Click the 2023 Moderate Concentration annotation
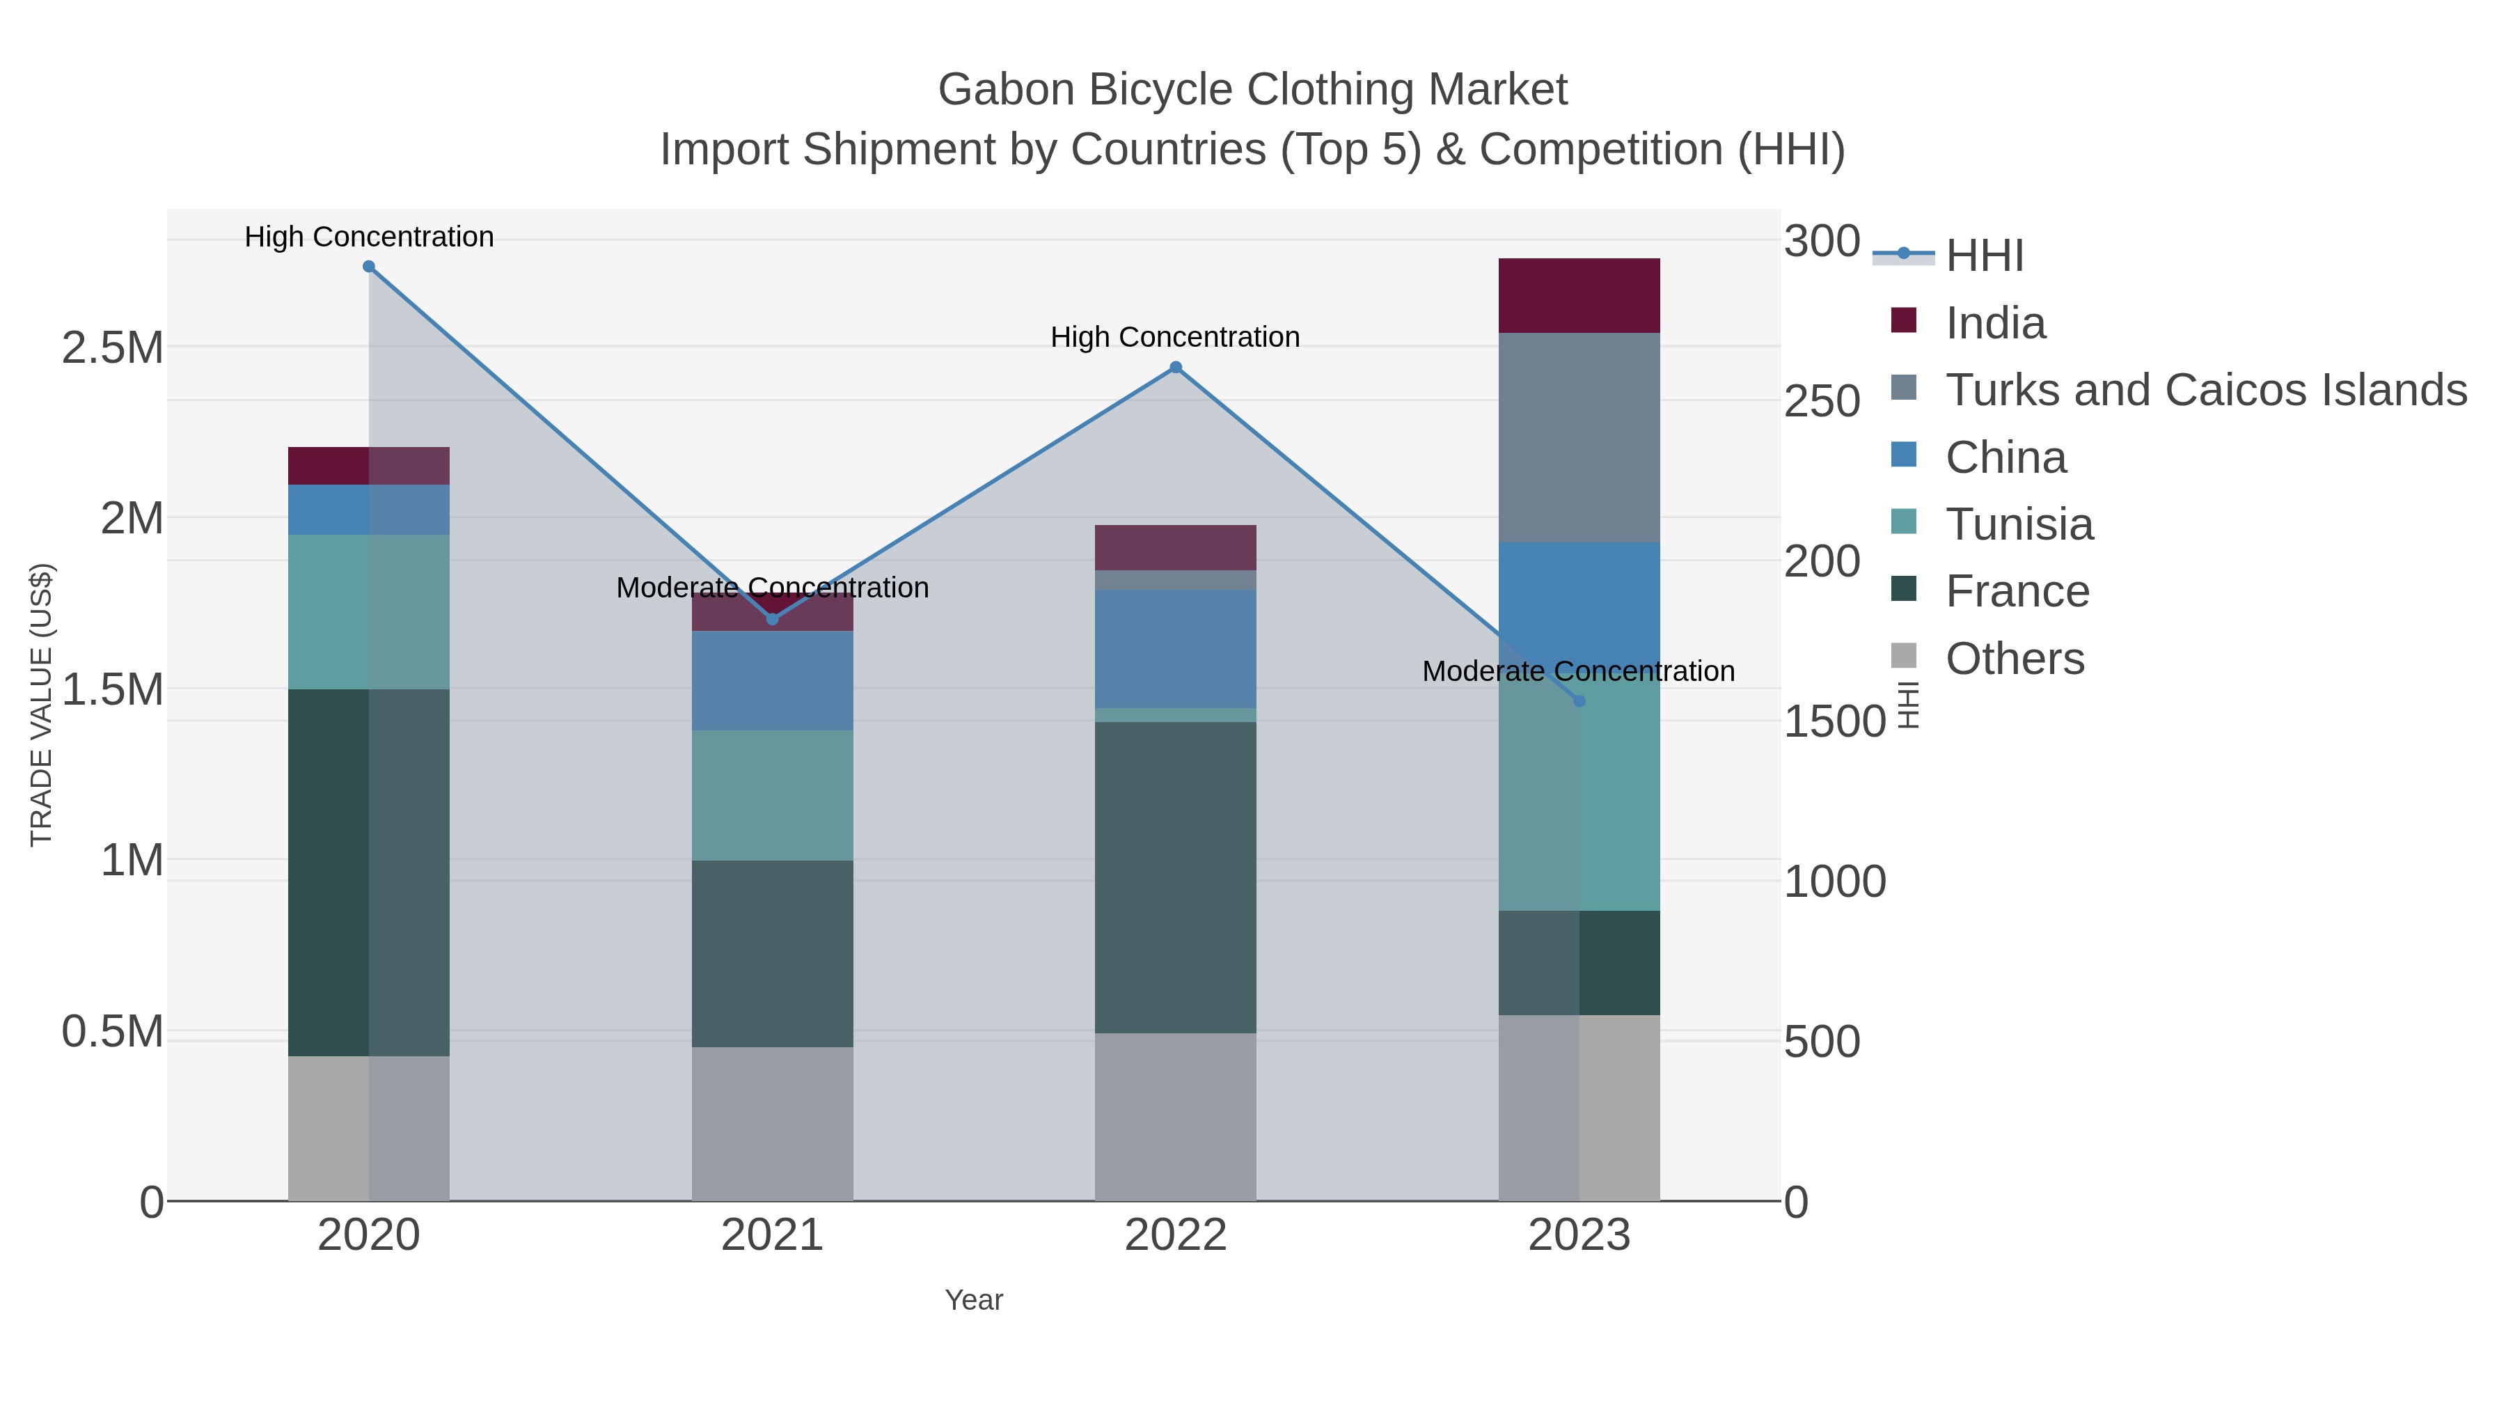The width and height of the screenshot is (2506, 1410). click(x=1579, y=671)
